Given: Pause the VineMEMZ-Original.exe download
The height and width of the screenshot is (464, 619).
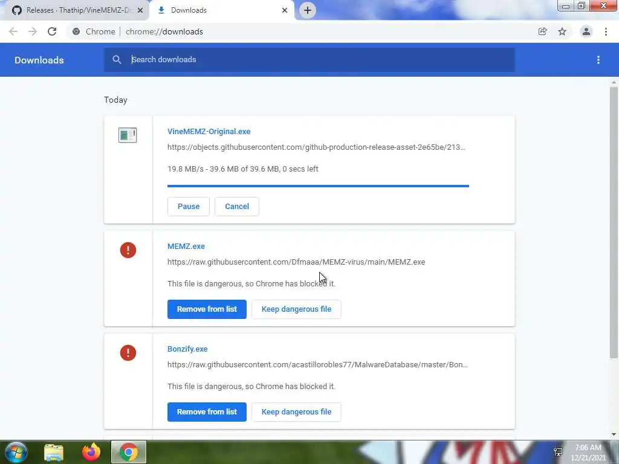Looking at the screenshot, I should pyautogui.click(x=189, y=207).
